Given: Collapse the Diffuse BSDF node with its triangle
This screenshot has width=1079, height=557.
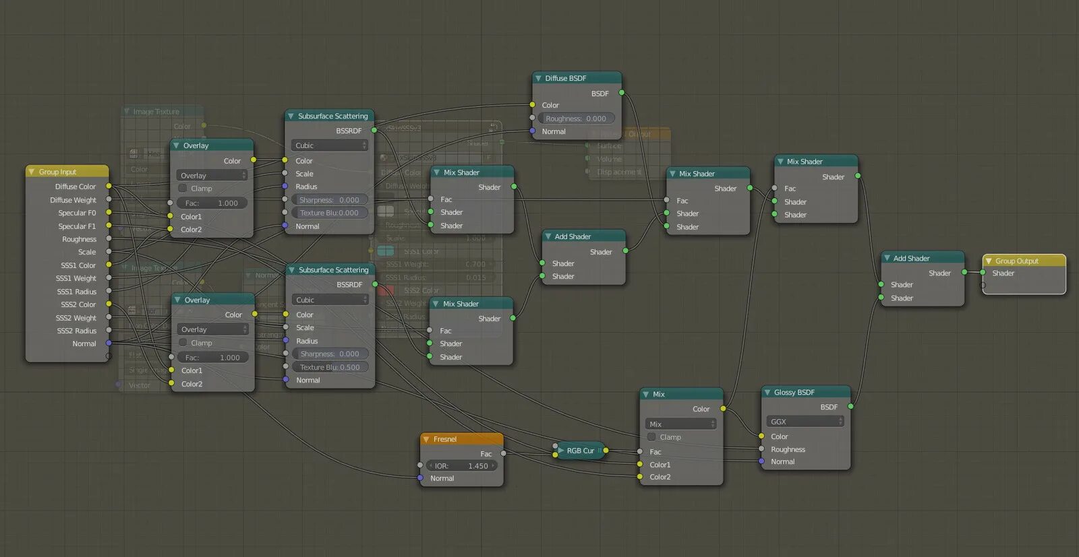Looking at the screenshot, I should coord(538,78).
